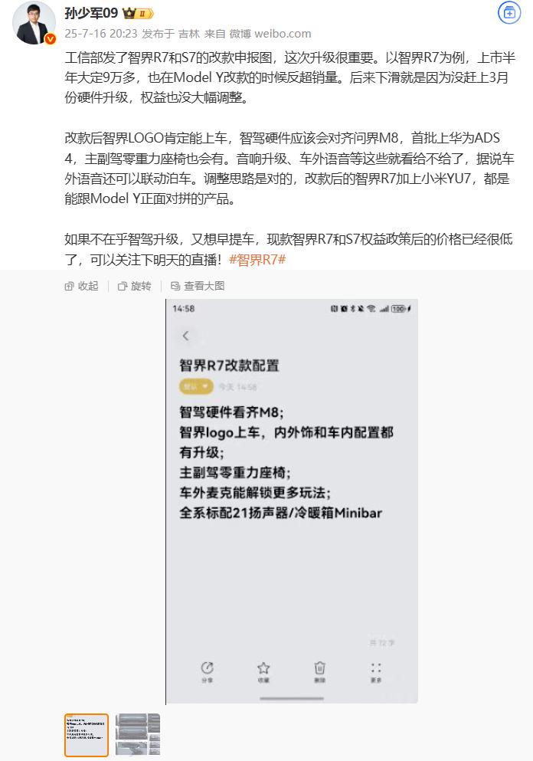The height and width of the screenshot is (761, 533).
Task: Click the star favorite icon in the note
Action: pos(263,671)
